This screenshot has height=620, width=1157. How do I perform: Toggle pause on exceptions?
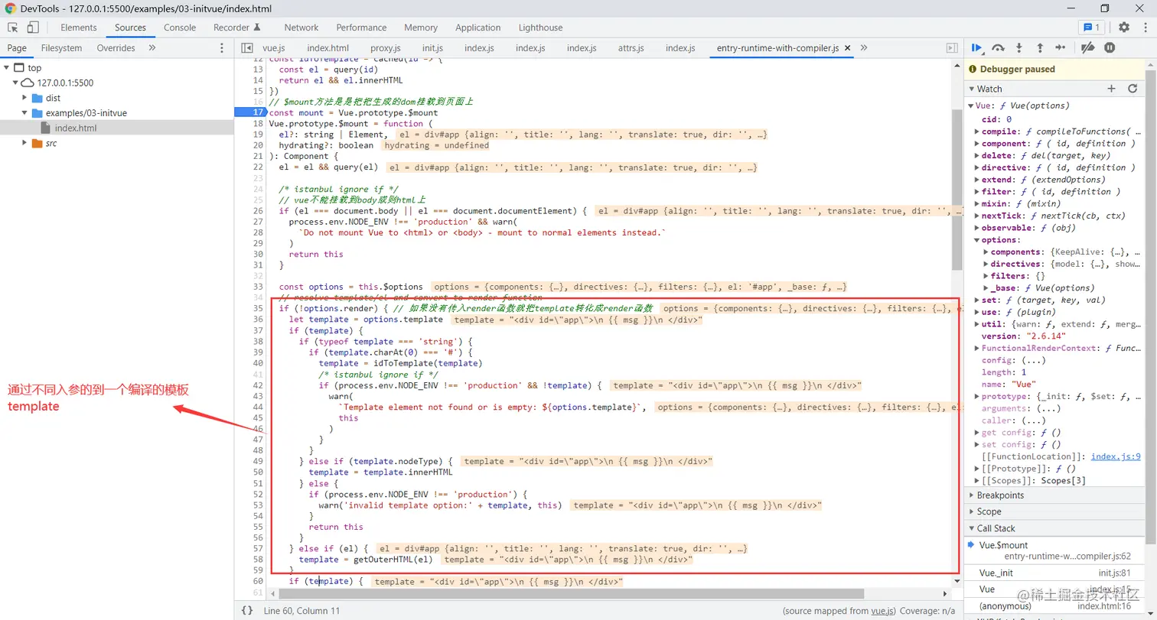(x=1110, y=47)
